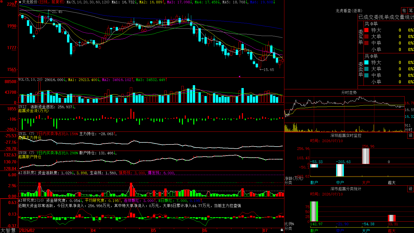Click the 超赢散户持仓 label
This screenshot has width=414, height=233.
[x=30, y=157]
